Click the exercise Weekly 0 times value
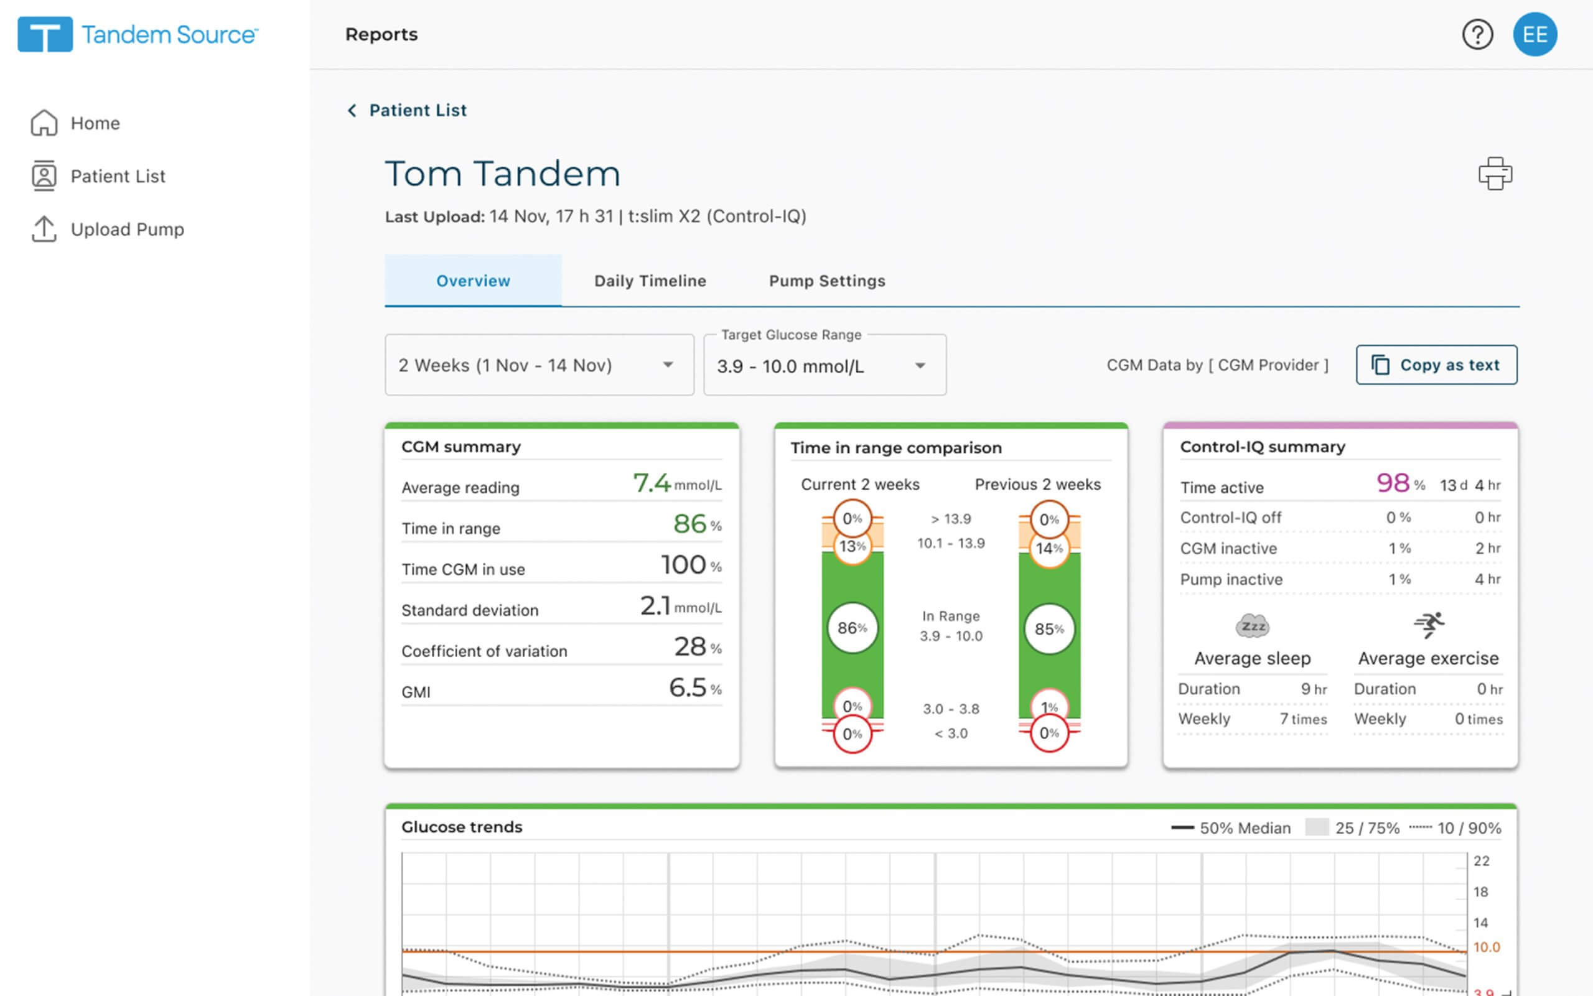This screenshot has width=1593, height=996. (1479, 719)
